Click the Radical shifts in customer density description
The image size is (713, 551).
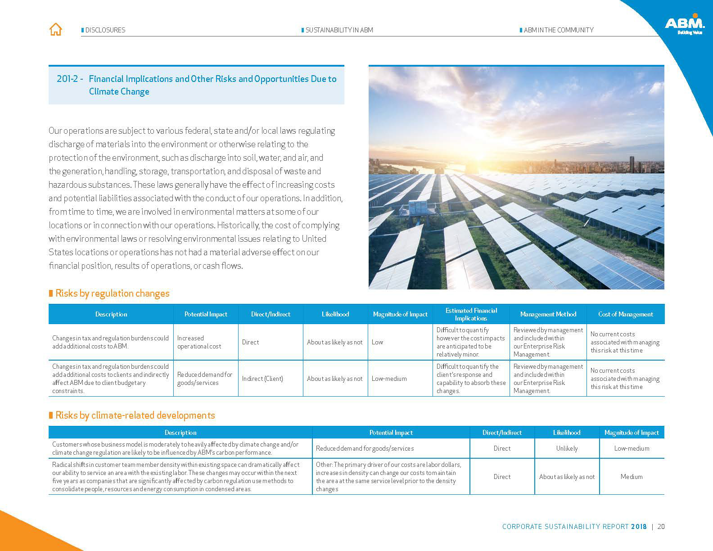click(180, 477)
